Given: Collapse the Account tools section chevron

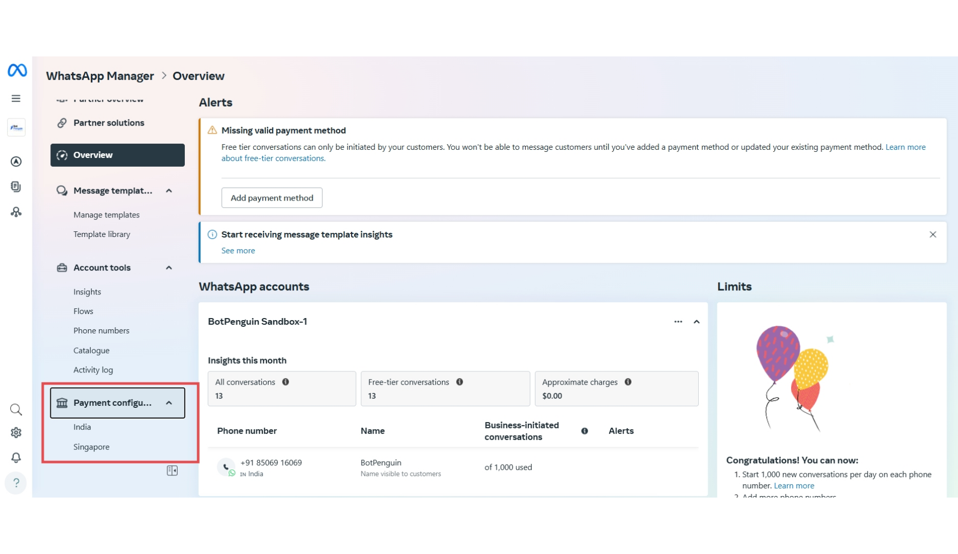Looking at the screenshot, I should (x=169, y=268).
